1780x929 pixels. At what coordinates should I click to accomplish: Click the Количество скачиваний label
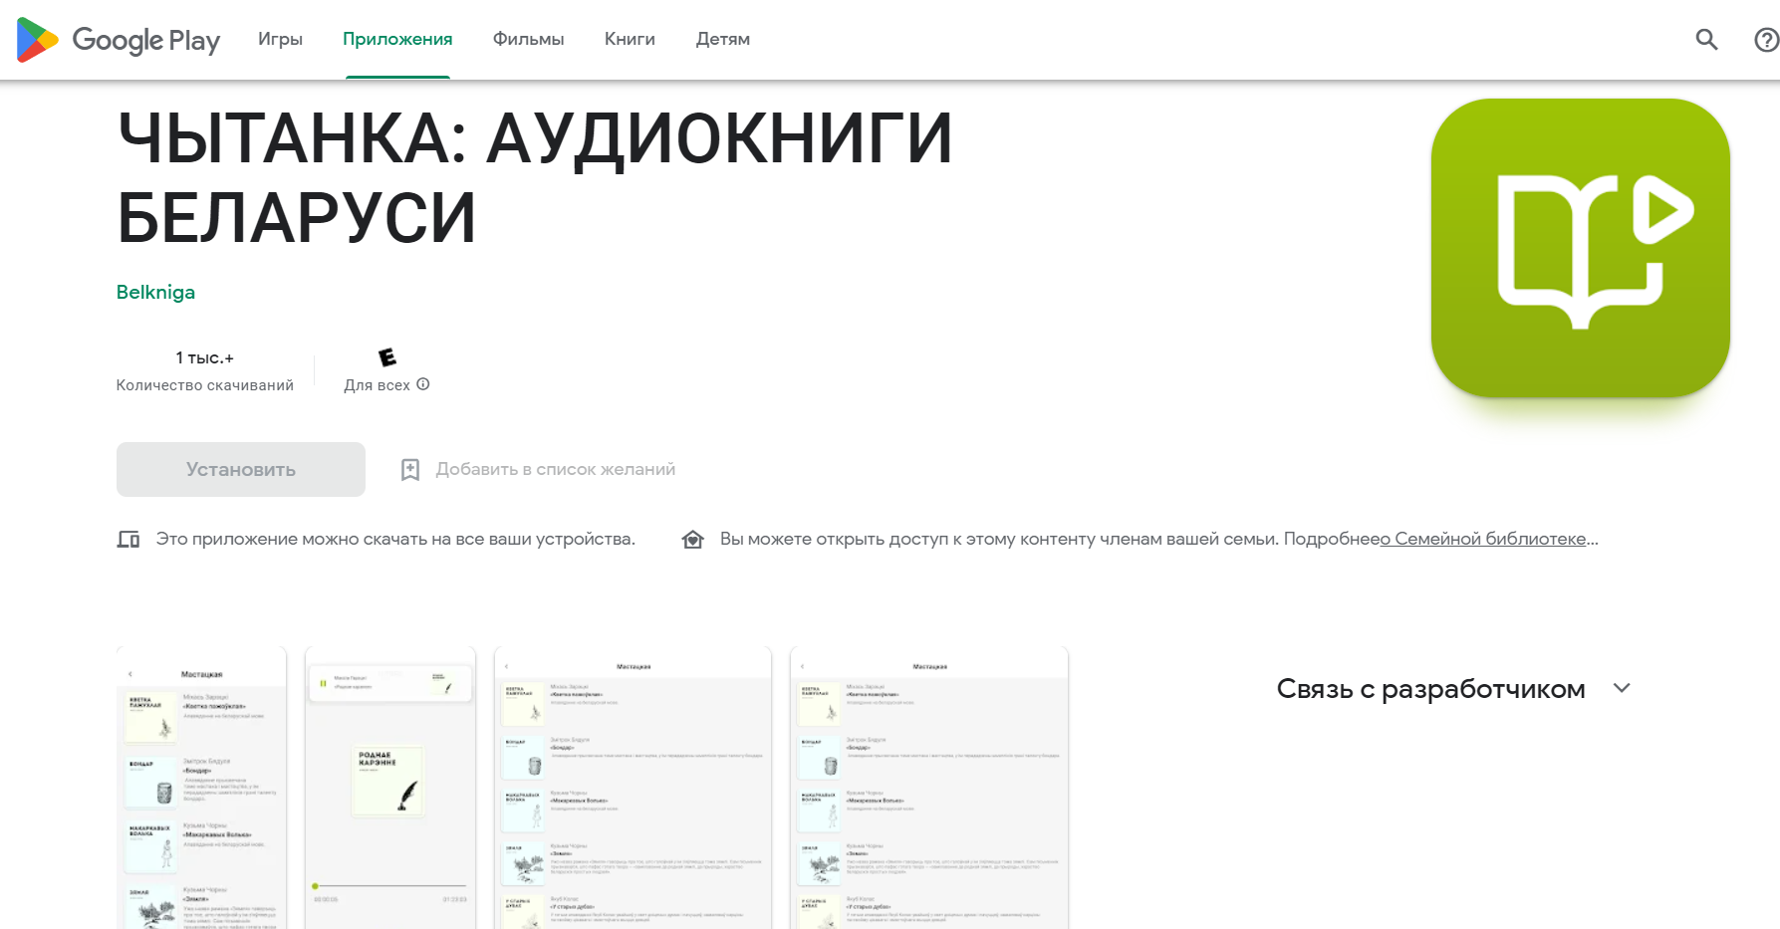click(205, 385)
